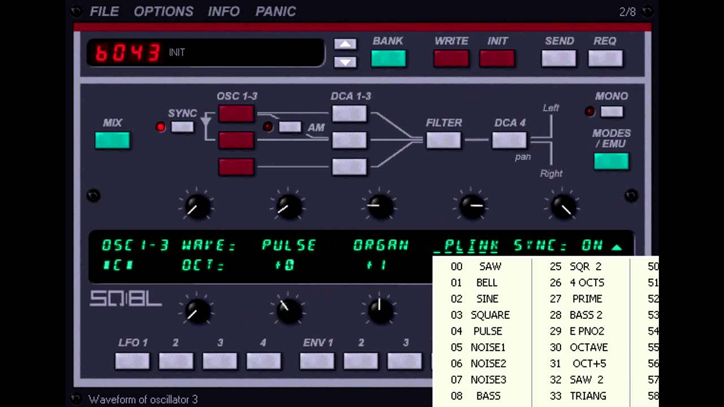724x407 pixels.
Task: Open the OPTIONS menu
Action: 163,11
